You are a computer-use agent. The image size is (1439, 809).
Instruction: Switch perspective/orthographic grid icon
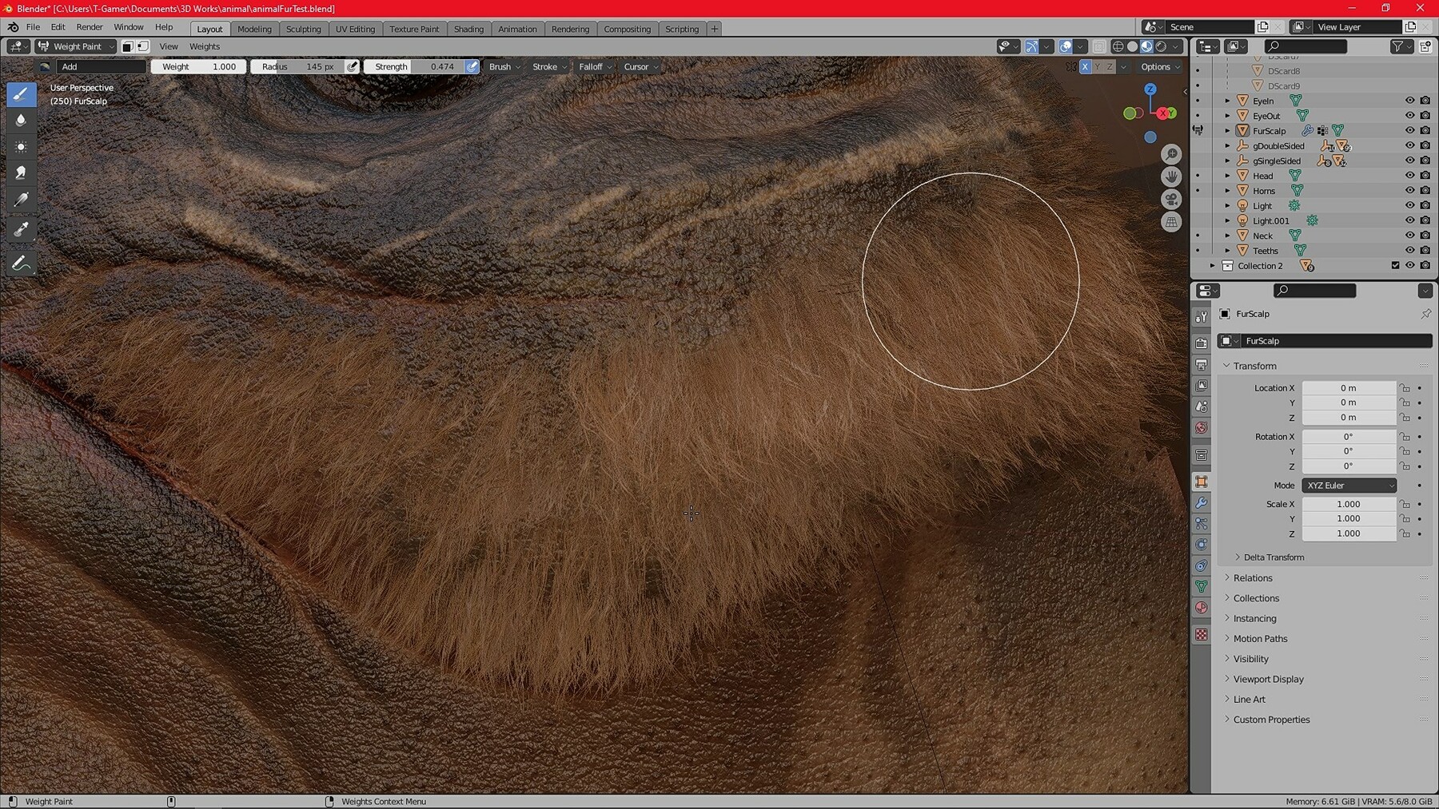coord(1171,222)
